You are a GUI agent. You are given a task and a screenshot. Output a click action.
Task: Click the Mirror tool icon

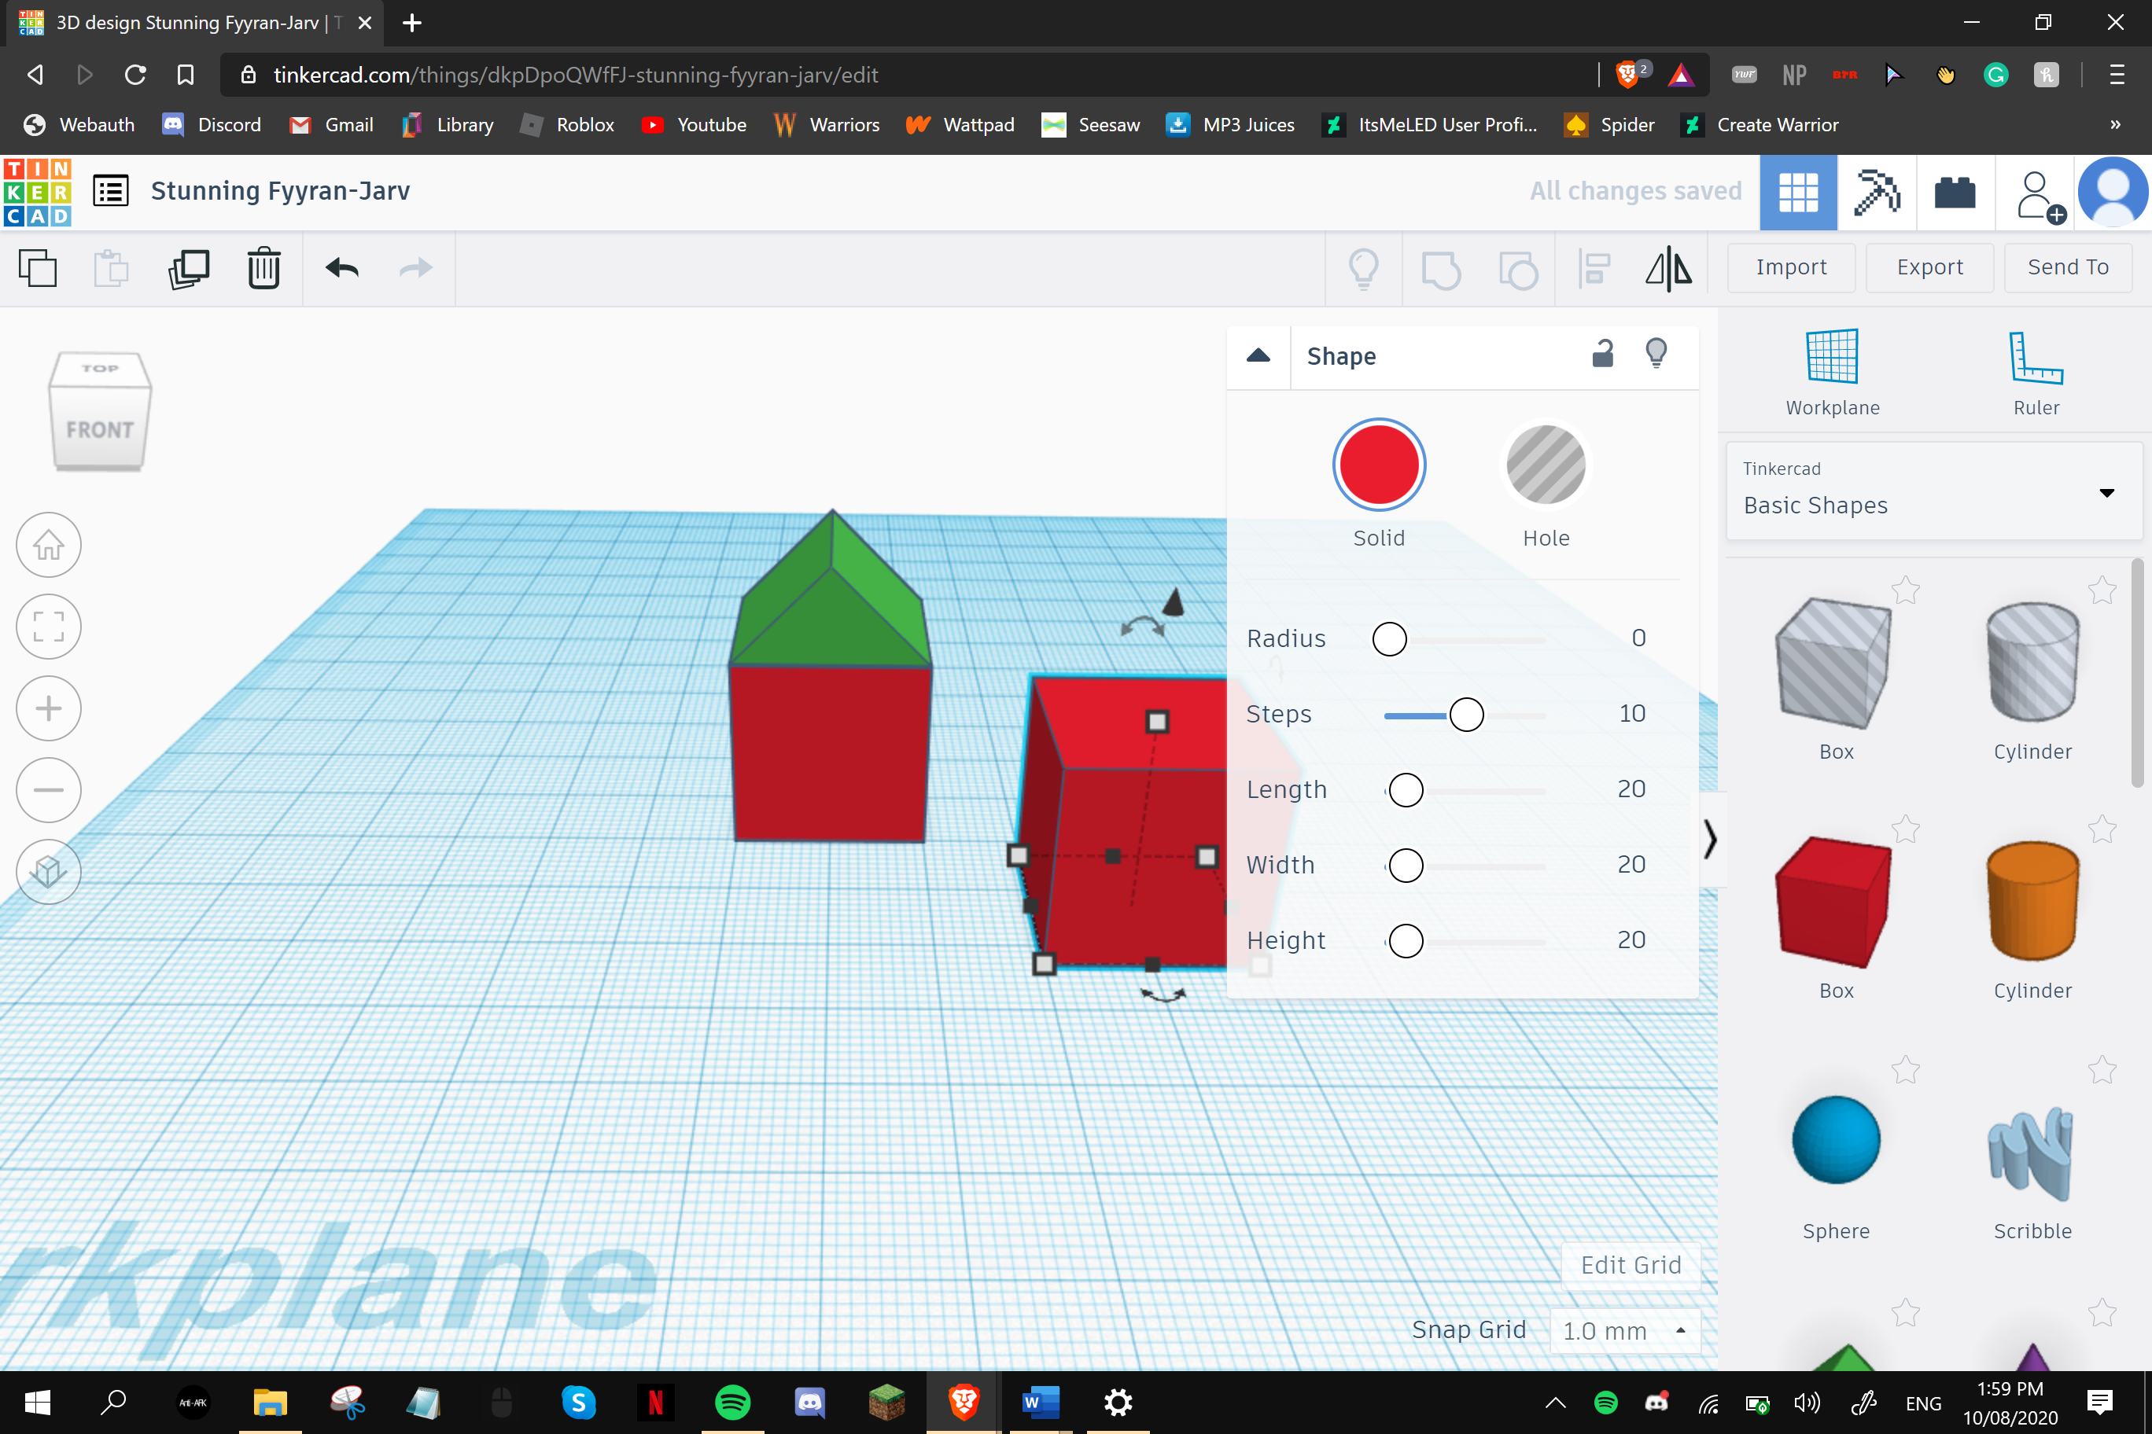click(x=1668, y=269)
